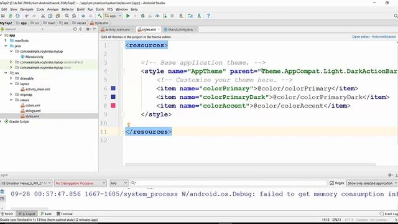The height and width of the screenshot is (224, 398).
Task: Open Project panel gear settings
Action: click(88, 29)
